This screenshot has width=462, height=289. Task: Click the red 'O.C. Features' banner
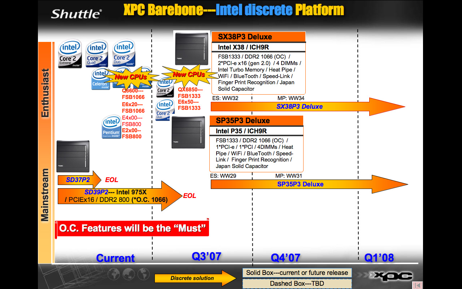coord(133,229)
